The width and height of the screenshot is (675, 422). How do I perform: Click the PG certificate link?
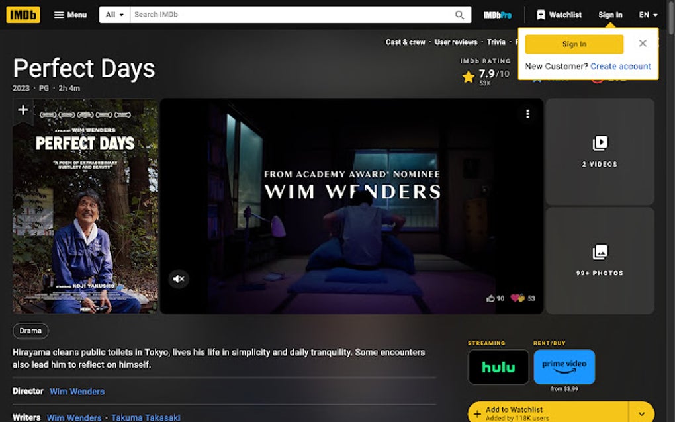click(44, 88)
